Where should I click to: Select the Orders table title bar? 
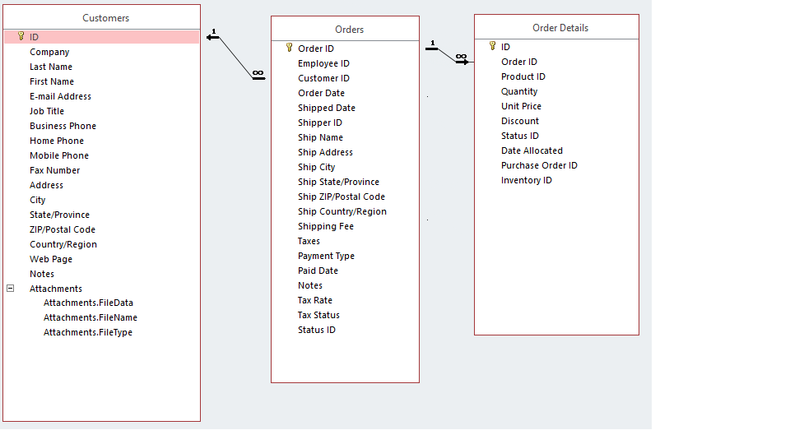pos(349,30)
